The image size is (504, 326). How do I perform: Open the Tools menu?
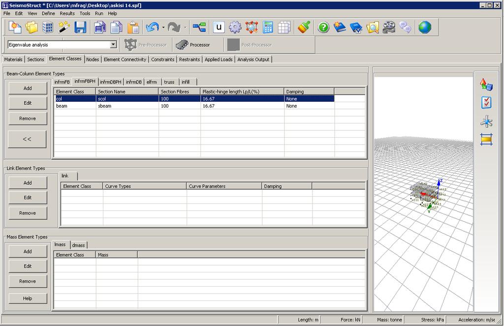tap(85, 13)
